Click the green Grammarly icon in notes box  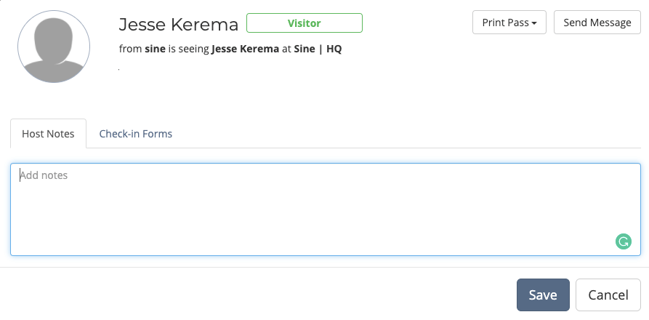624,241
